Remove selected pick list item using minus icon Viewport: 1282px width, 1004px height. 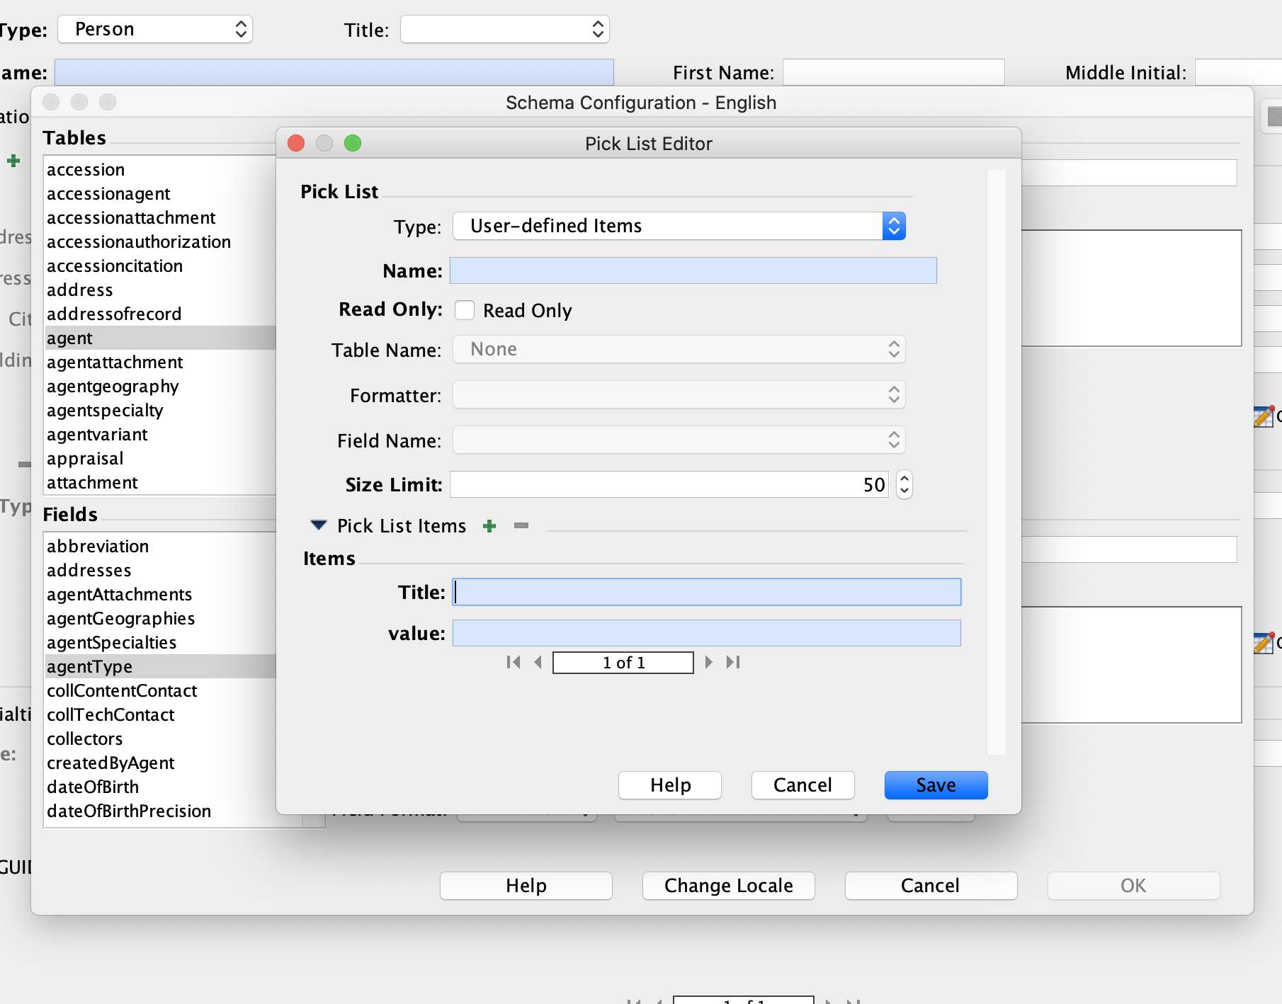coord(521,526)
